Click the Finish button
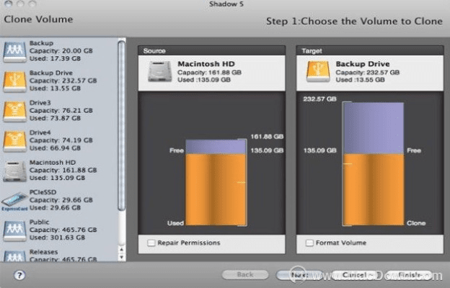This screenshot has height=288, width=450. [407, 275]
